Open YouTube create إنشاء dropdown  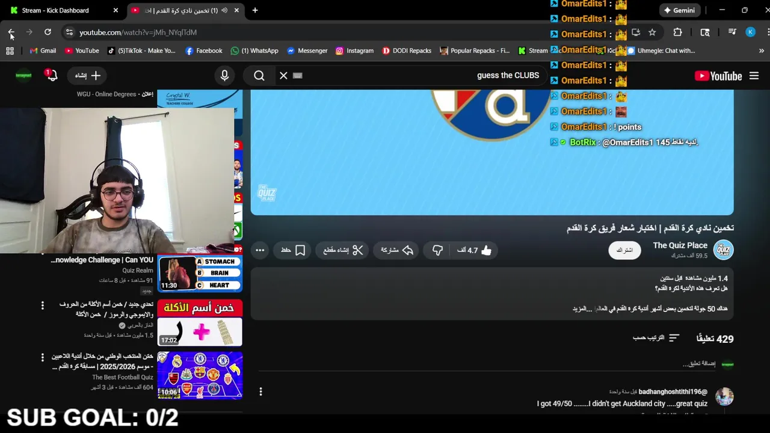(x=88, y=76)
